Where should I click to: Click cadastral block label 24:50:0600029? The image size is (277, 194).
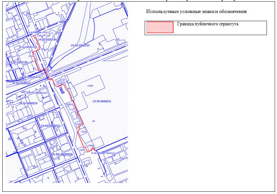tap(28, 103)
